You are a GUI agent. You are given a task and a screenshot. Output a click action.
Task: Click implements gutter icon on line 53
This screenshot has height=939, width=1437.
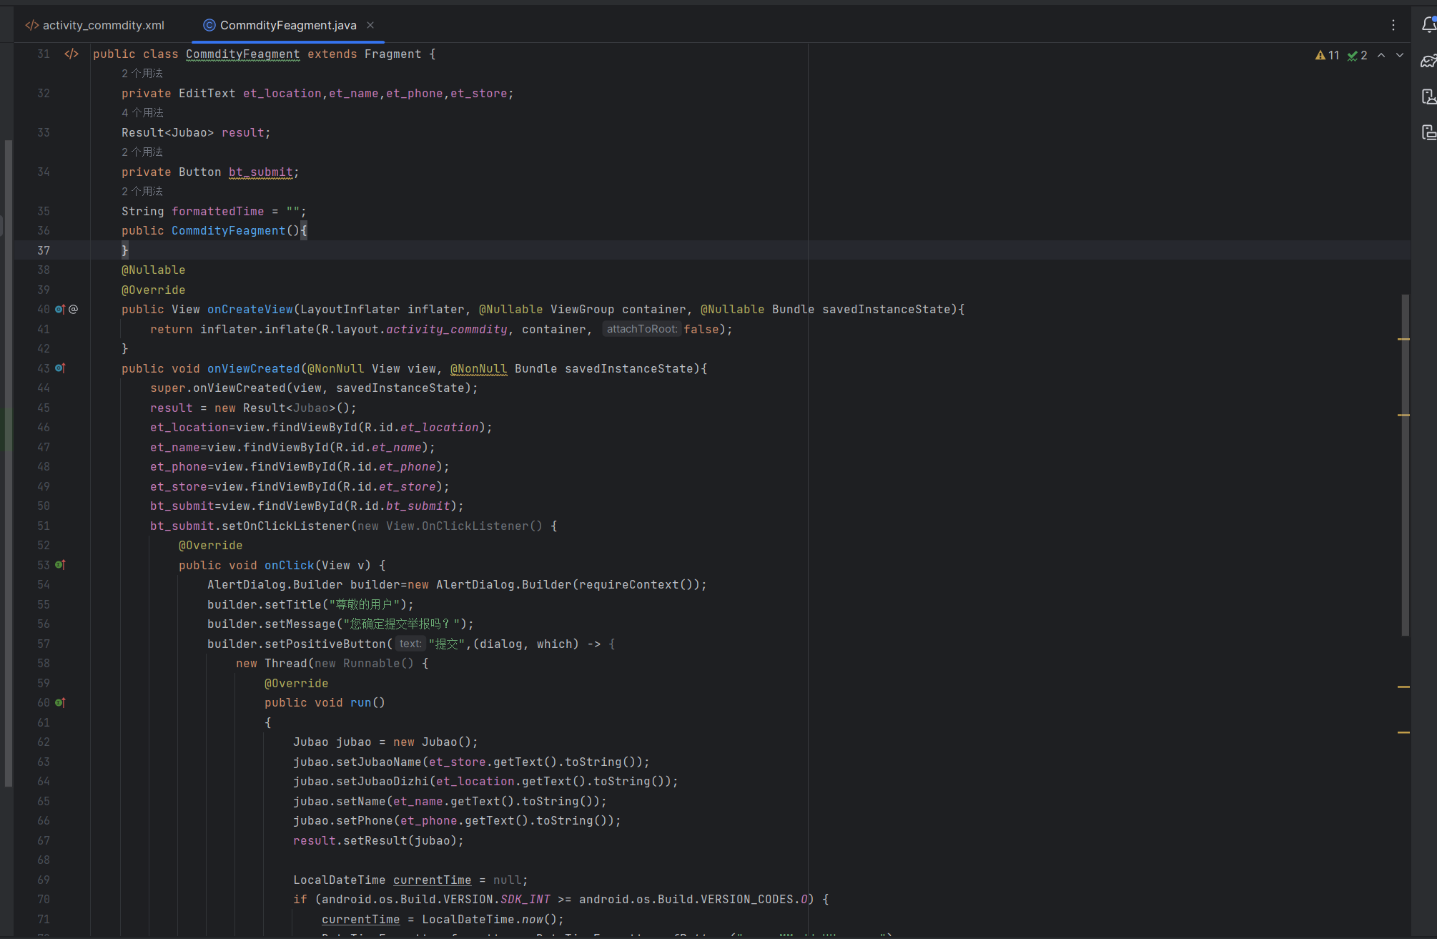[60, 565]
